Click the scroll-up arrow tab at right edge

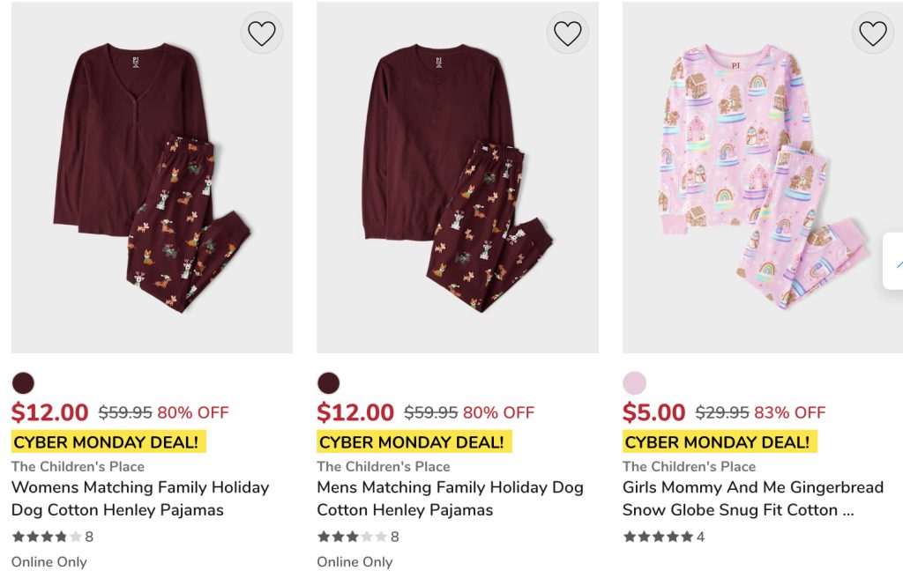(x=895, y=262)
